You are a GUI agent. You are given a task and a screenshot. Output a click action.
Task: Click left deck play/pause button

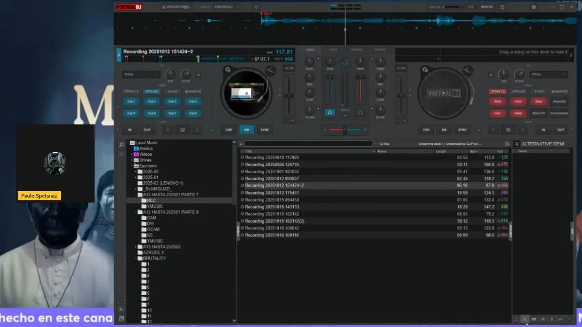246,130
